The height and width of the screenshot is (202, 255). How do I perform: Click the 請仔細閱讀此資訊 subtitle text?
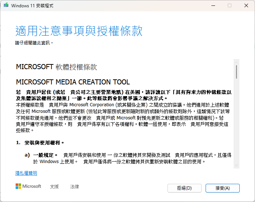pos(34,43)
